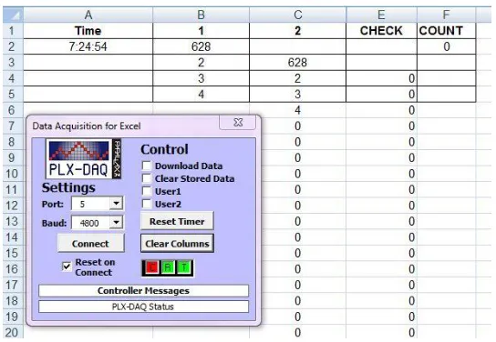Click the PLX-DAQ Status field
This screenshot has width=496, height=342.
(x=143, y=307)
